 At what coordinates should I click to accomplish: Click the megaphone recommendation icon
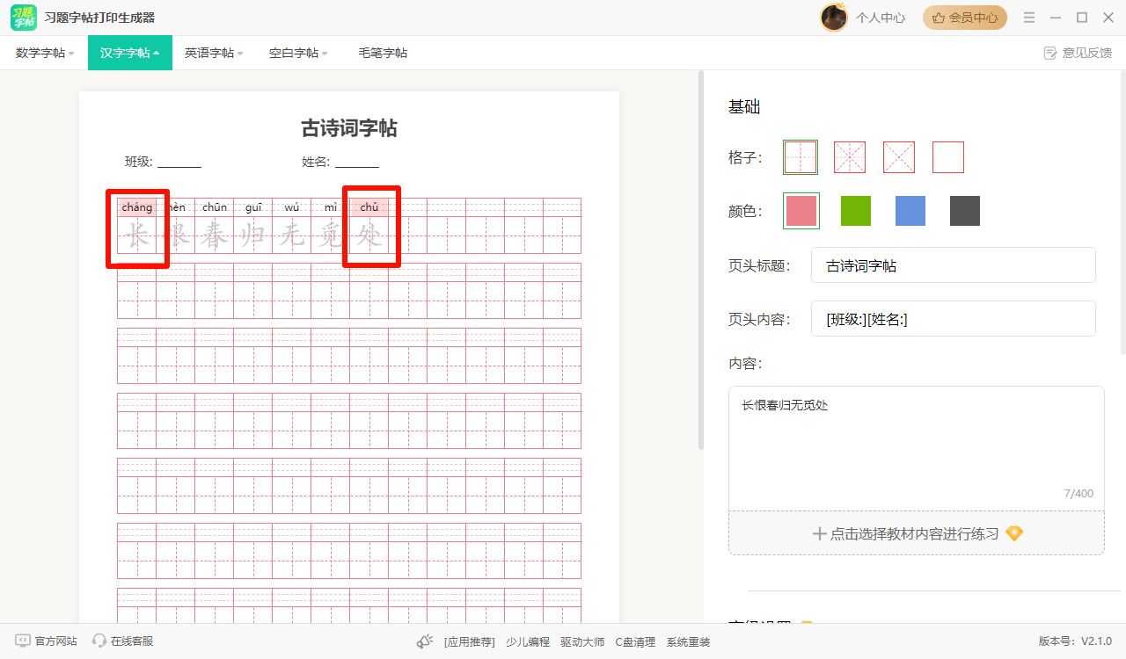[426, 641]
